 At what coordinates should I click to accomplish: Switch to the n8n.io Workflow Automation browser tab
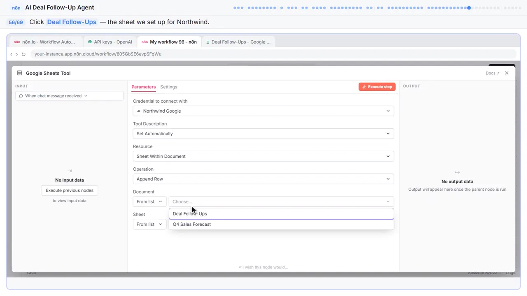46,42
